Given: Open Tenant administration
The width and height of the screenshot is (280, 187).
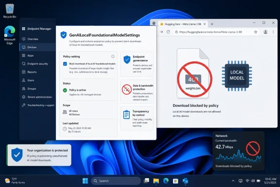Looking at the screenshot, I should tap(37, 97).
